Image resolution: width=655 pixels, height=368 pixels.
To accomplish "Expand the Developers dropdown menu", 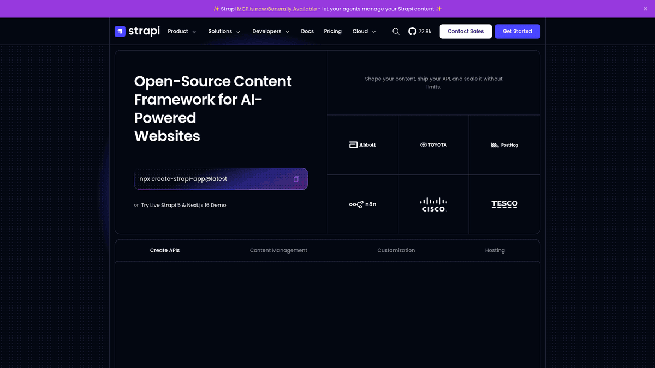I will pyautogui.click(x=271, y=32).
